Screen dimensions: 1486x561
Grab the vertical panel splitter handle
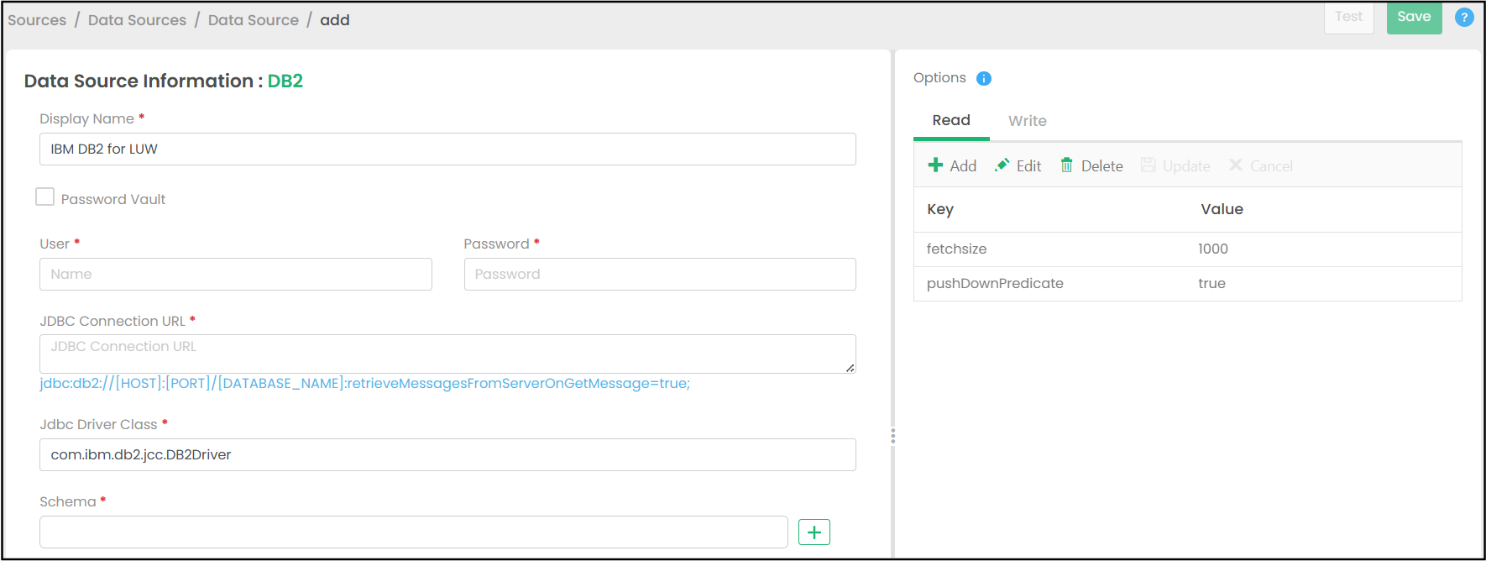(x=892, y=436)
